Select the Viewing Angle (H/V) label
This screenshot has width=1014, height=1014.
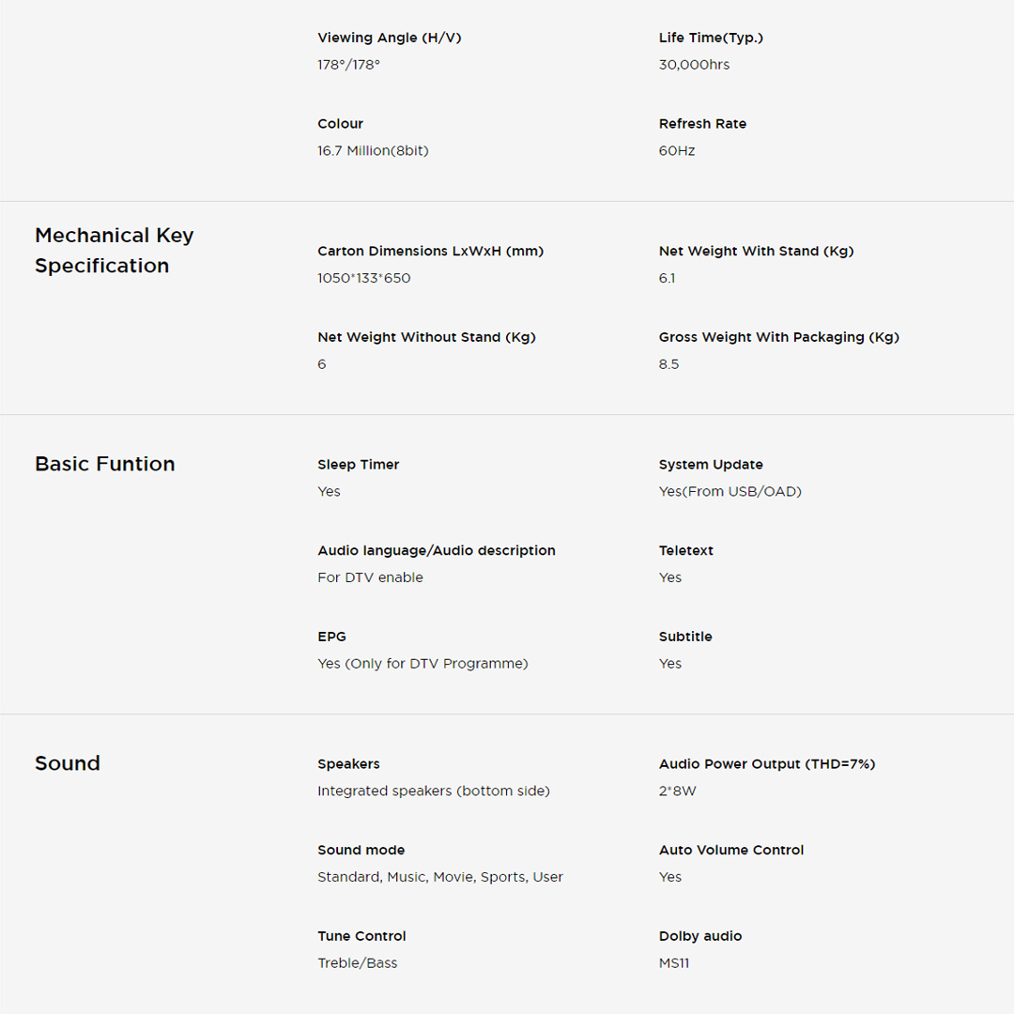pyautogui.click(x=389, y=38)
